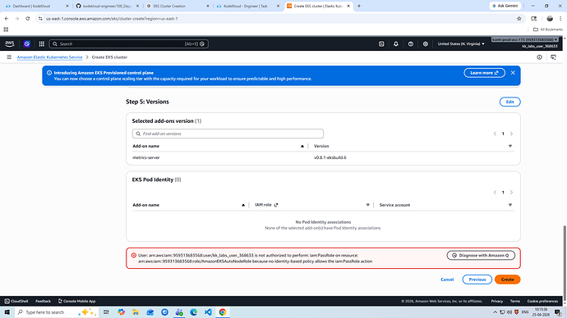Screen dimensions: 567x318
Task: Bookmark this page with the star icon
Action: coord(519,18)
